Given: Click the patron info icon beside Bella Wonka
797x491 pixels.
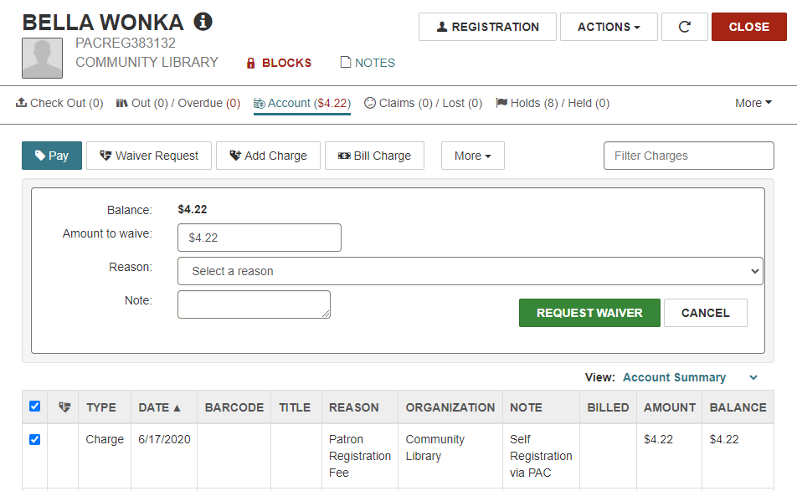Looking at the screenshot, I should (x=203, y=22).
